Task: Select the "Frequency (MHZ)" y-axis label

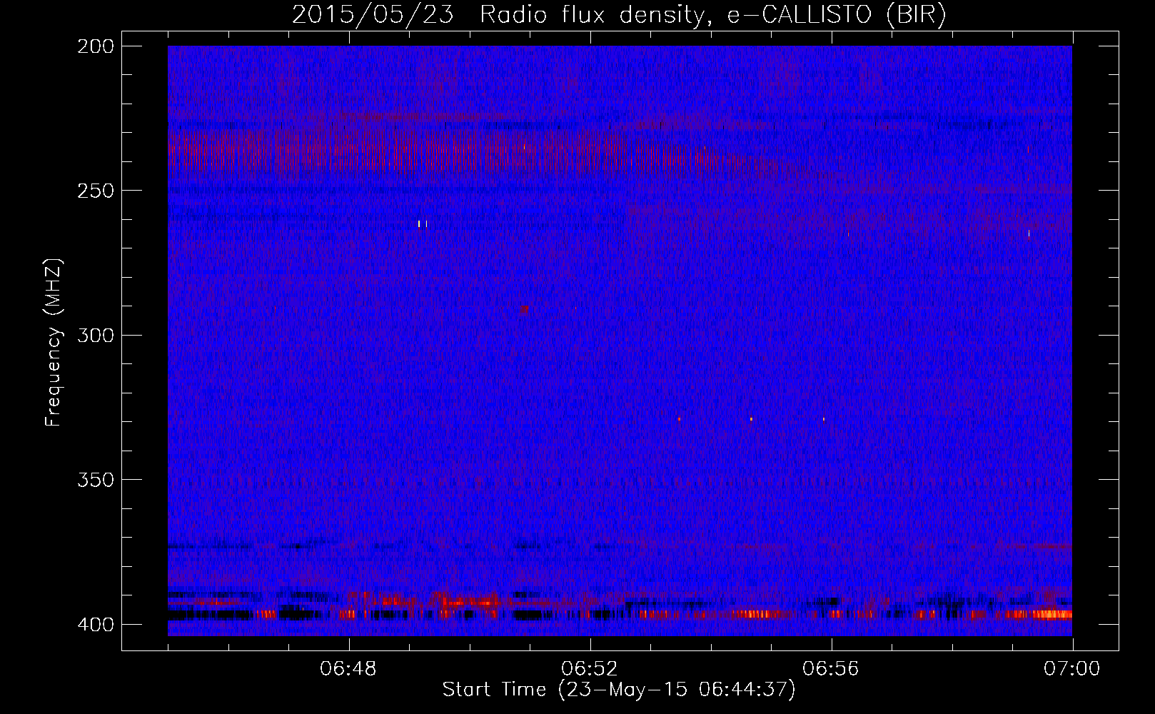Action: pos(54,343)
